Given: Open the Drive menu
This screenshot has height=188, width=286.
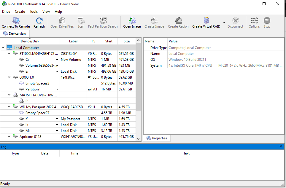Looking at the screenshot, I should (x=6, y=12).
